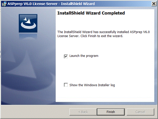Click the installer icon in the title bar
The height and width of the screenshot is (119, 158).
tap(4, 4)
